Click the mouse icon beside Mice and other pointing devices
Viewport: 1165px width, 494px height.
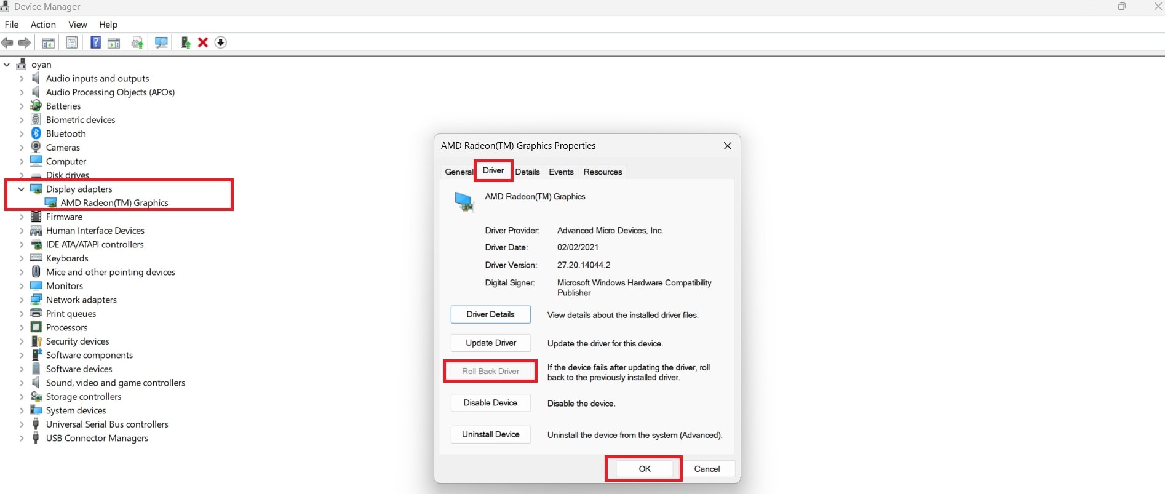point(36,271)
